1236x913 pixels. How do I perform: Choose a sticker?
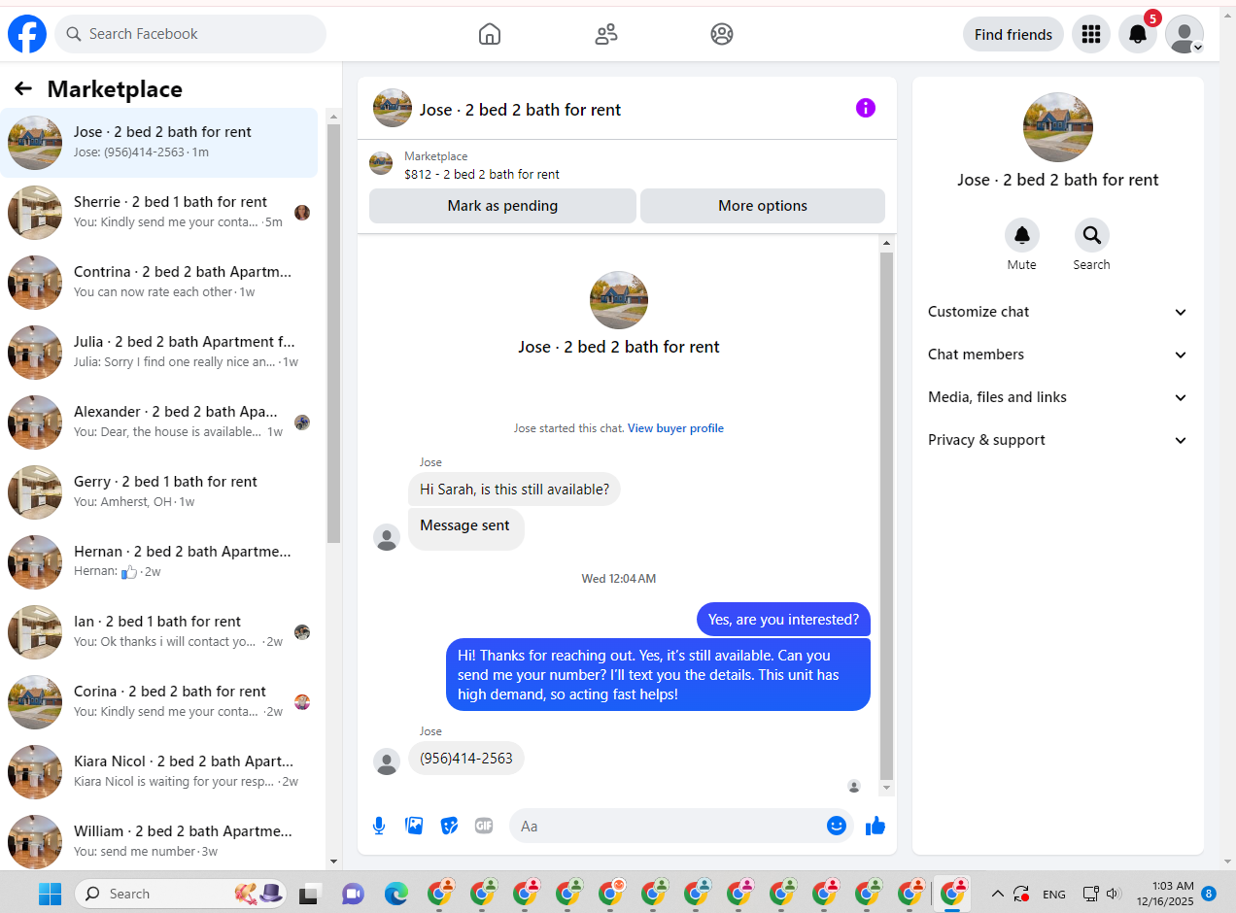[449, 826]
